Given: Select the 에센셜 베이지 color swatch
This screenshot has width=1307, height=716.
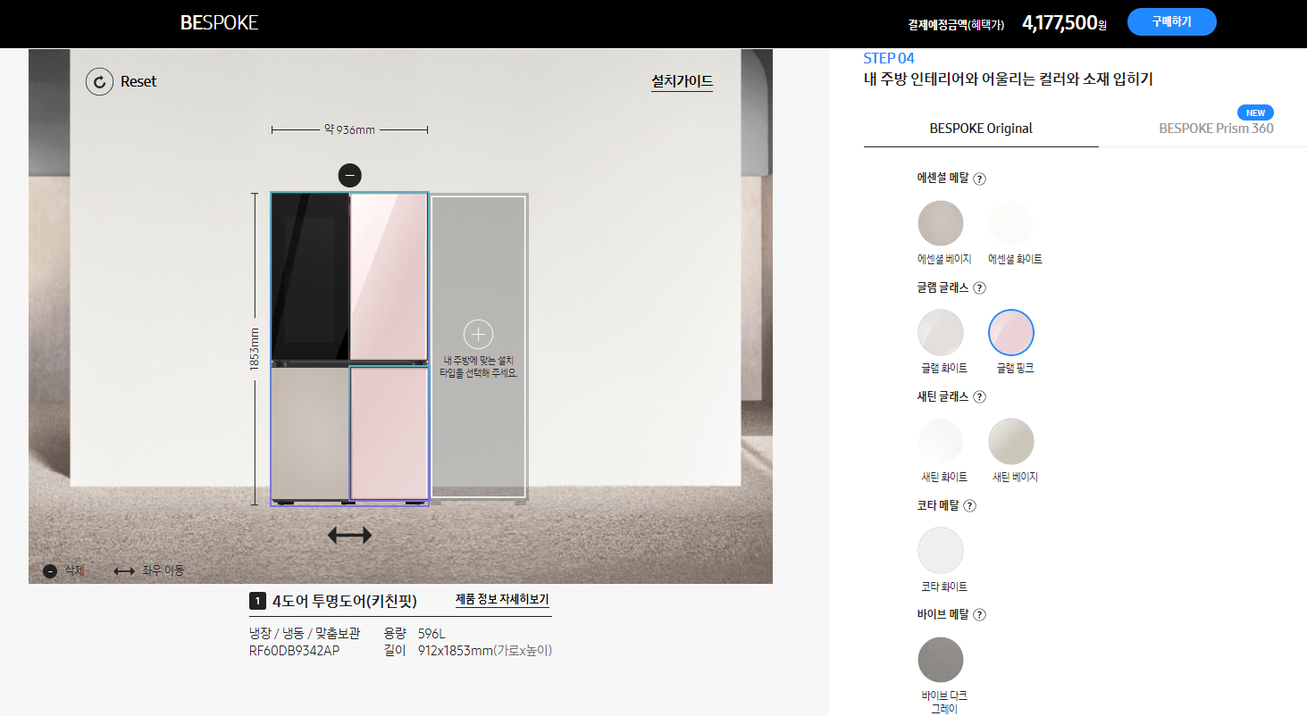Looking at the screenshot, I should coord(941,223).
